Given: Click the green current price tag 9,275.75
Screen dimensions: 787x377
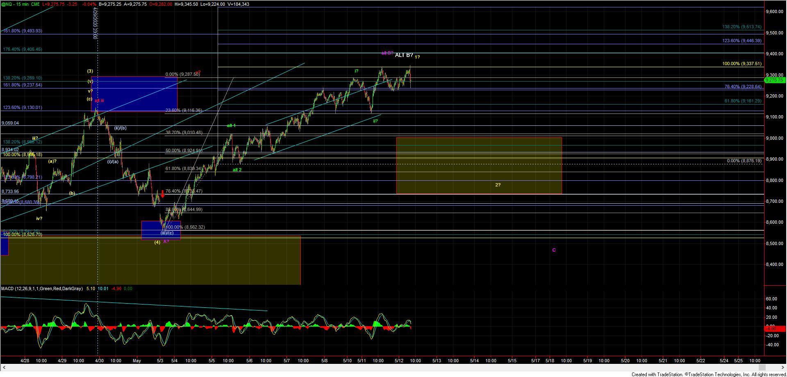Looking at the screenshot, I should click(x=774, y=80).
